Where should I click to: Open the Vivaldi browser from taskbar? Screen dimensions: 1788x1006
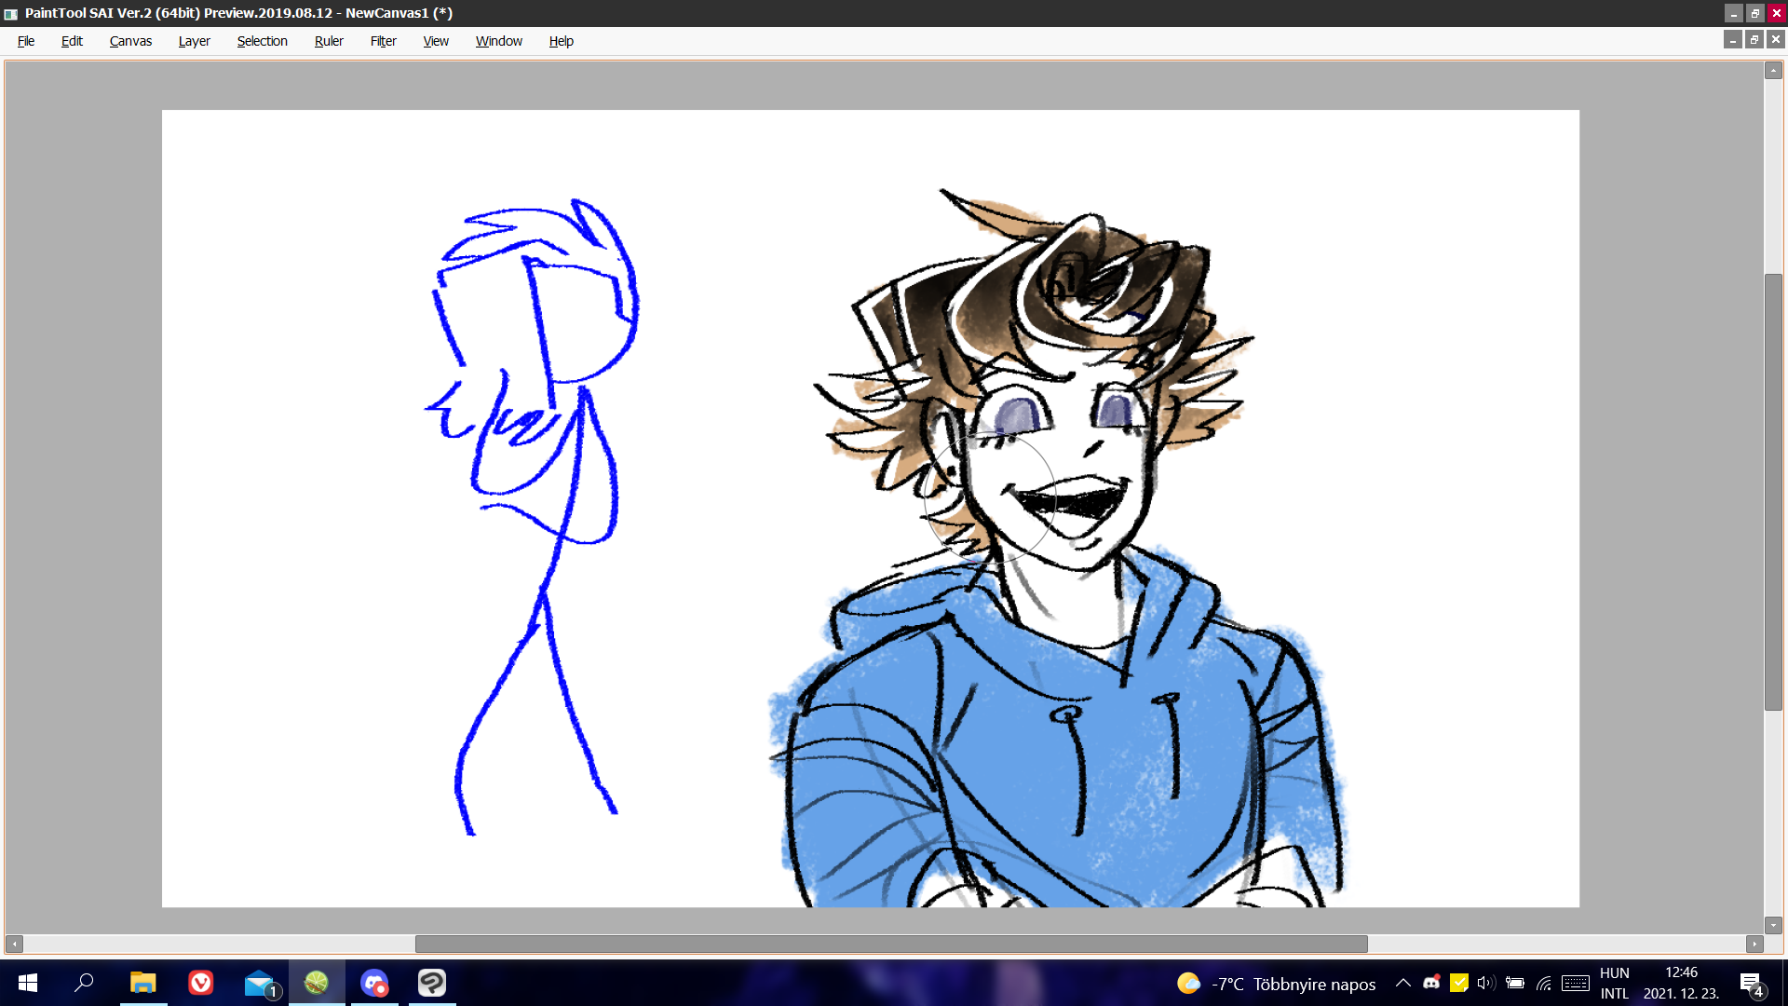(200, 983)
